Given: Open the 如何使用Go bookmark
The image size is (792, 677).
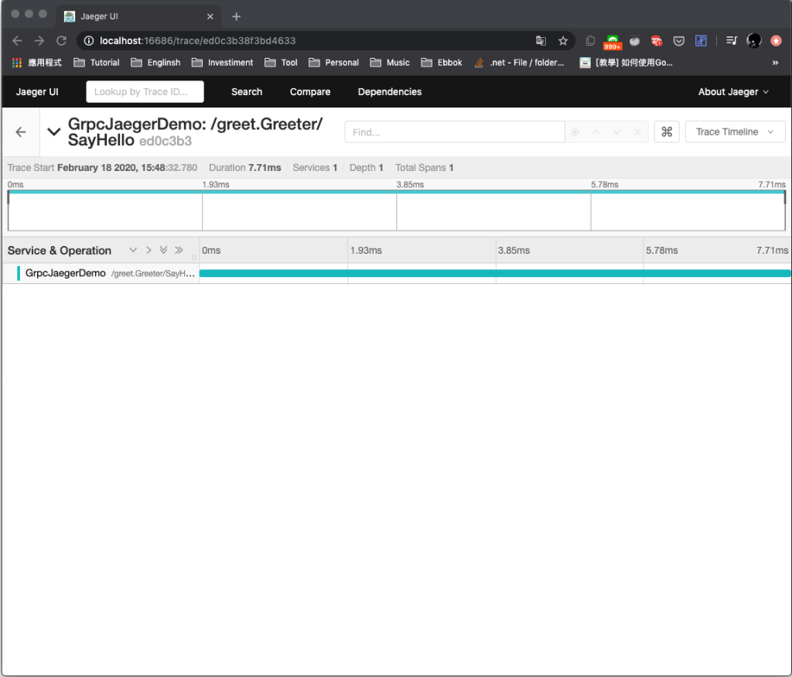Looking at the screenshot, I should [626, 63].
